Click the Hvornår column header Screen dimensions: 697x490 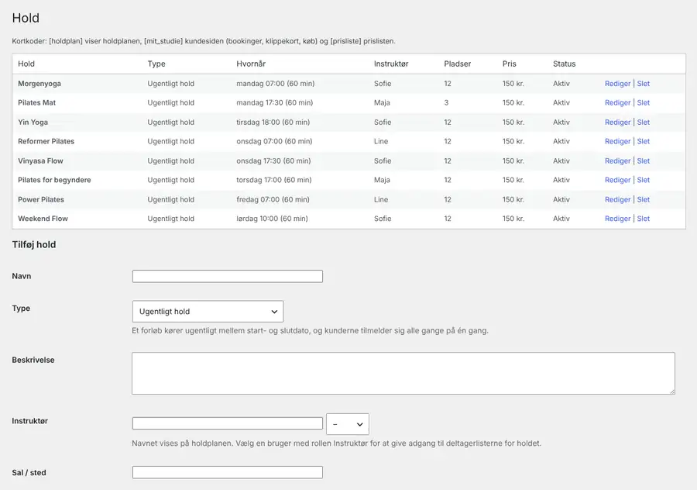tap(251, 64)
